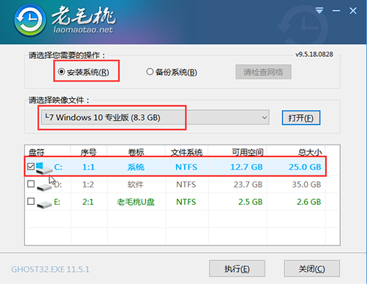Viewport: 369px width, 286px height.
Task: Open the title bar dropdown menu triangle icon
Action: pyautogui.click(x=319, y=10)
